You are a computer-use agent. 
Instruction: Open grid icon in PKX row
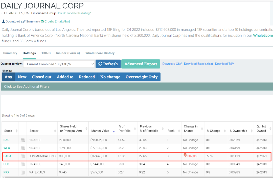[23, 172]
